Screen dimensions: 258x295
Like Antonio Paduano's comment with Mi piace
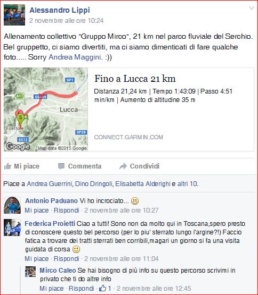(x=37, y=210)
